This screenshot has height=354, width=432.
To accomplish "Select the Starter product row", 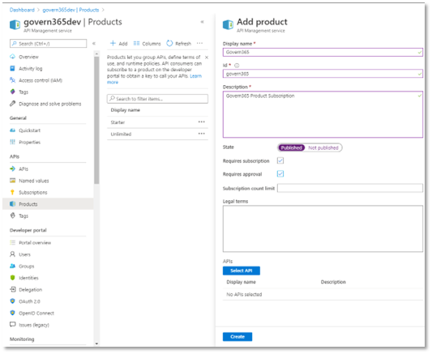I will (157, 122).
